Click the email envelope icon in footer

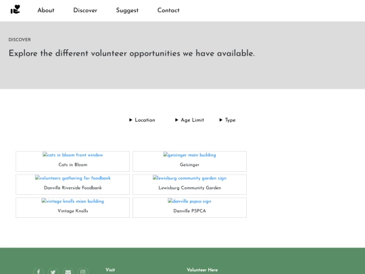pyautogui.click(x=68, y=271)
